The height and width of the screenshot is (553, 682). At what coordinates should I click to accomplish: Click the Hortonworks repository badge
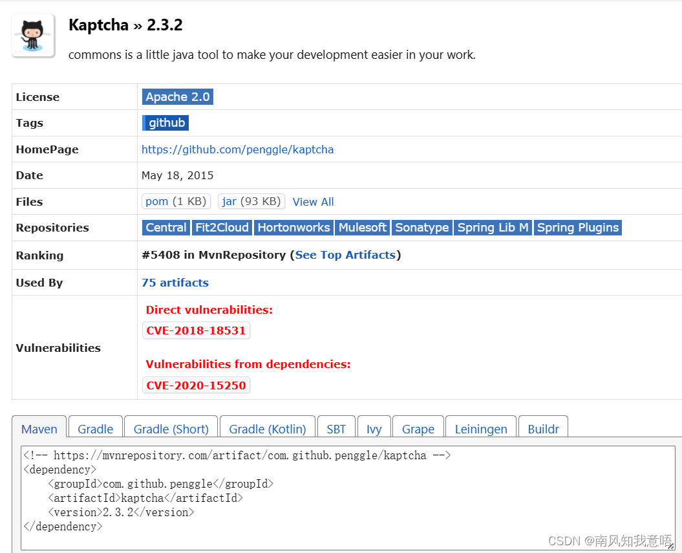pos(293,227)
